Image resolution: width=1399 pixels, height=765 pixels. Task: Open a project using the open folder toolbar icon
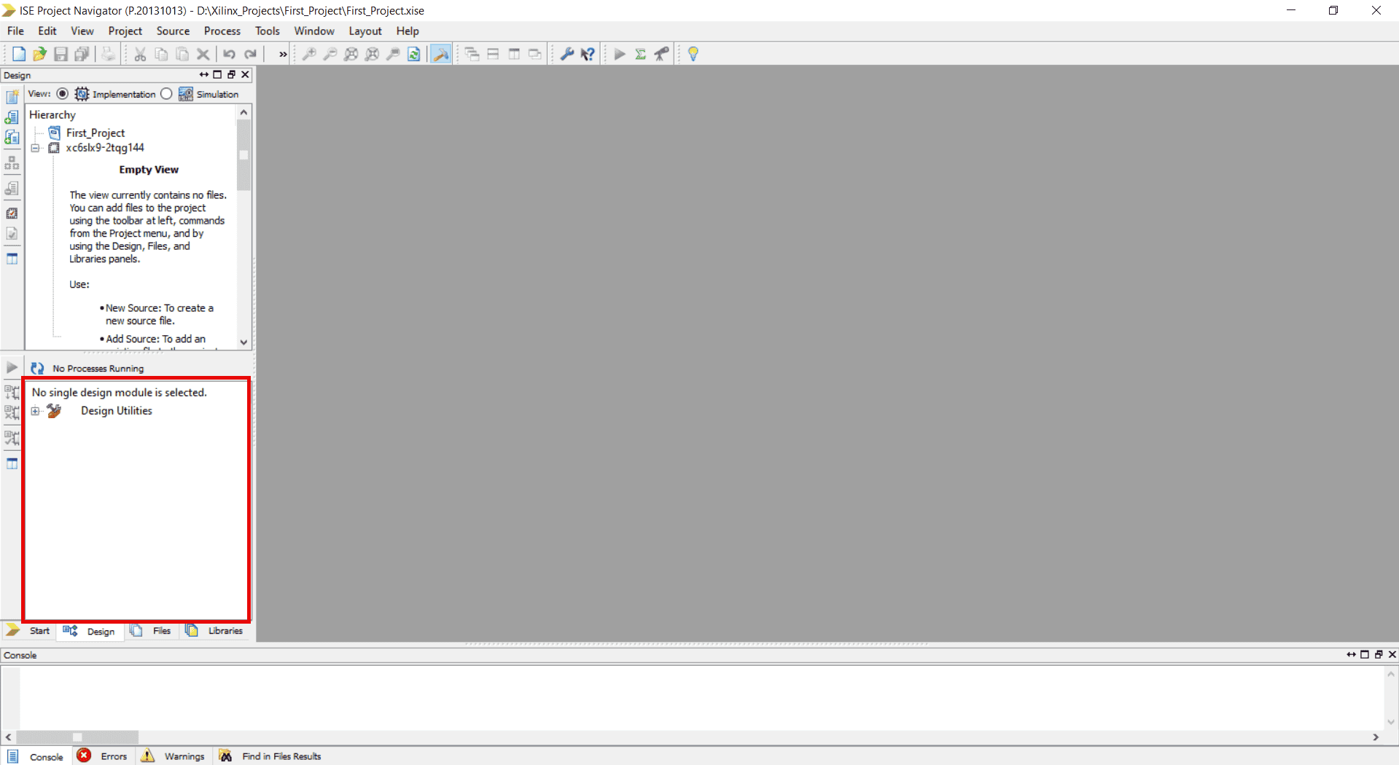[39, 54]
